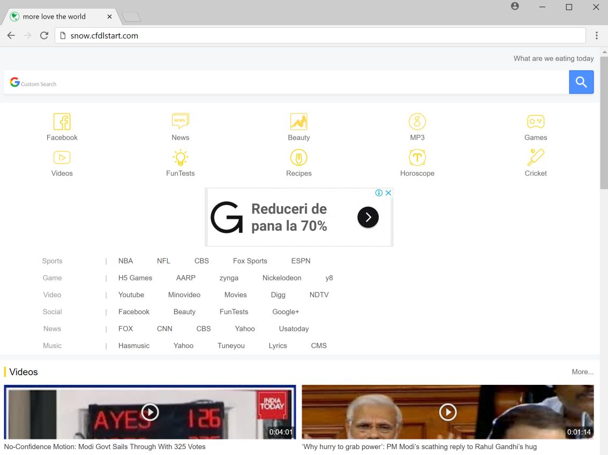The height and width of the screenshot is (455, 608).
Task: Reload the page with the refresh icon
Action: point(44,36)
